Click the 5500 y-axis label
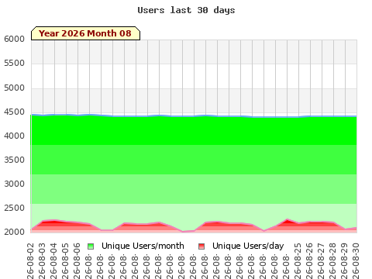This screenshot has height=279, width=372. pos(14,63)
